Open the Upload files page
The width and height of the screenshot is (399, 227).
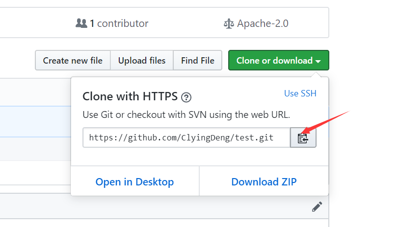(142, 61)
